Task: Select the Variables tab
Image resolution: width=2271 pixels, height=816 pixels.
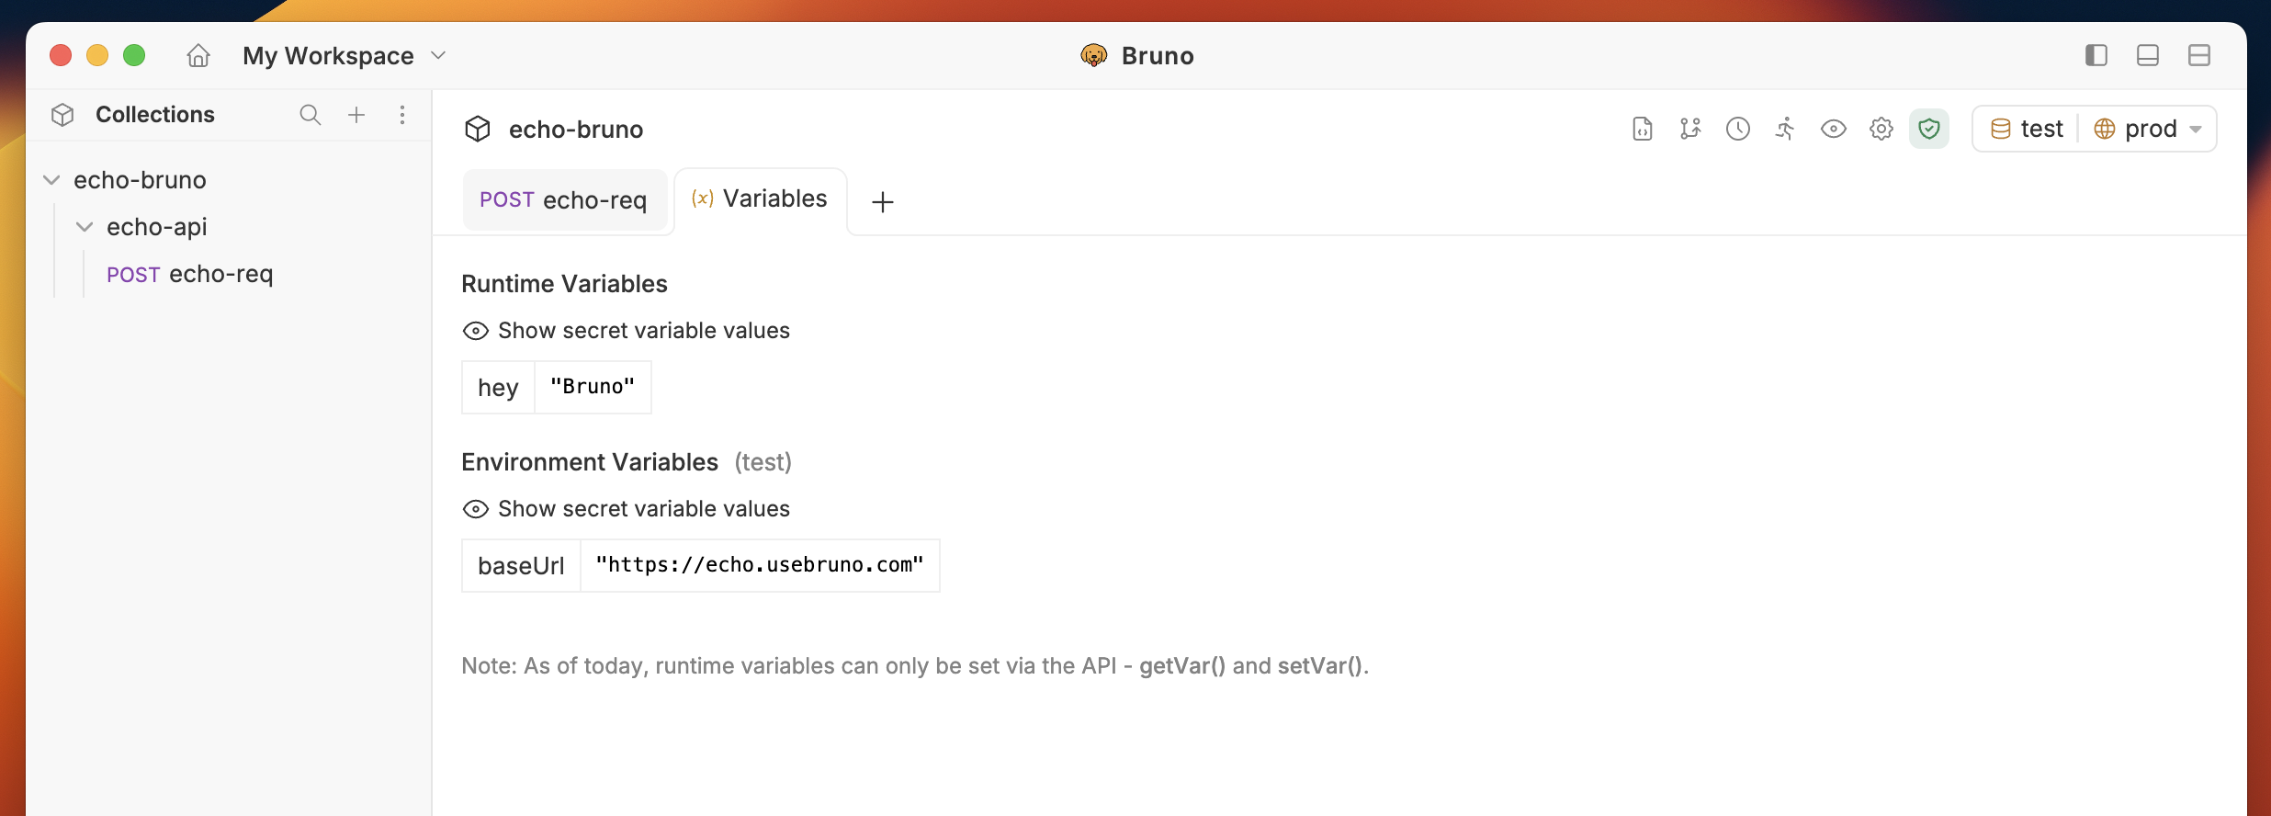Action: (x=761, y=199)
